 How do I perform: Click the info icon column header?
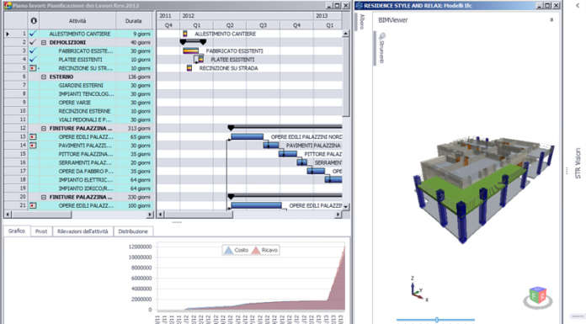click(x=34, y=21)
